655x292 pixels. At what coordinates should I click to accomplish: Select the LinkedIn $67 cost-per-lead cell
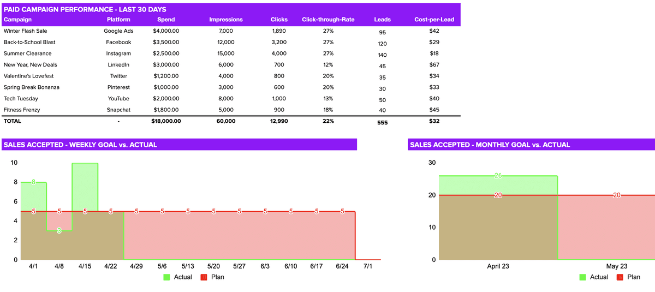434,65
